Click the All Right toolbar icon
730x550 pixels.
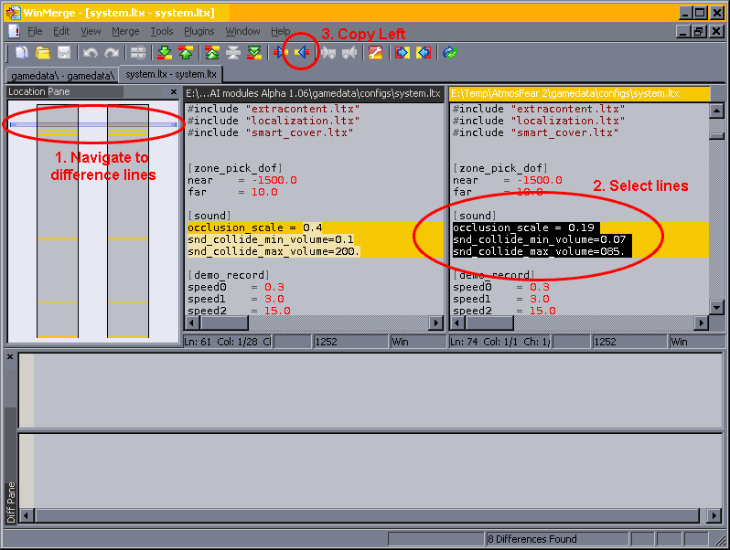pos(403,53)
